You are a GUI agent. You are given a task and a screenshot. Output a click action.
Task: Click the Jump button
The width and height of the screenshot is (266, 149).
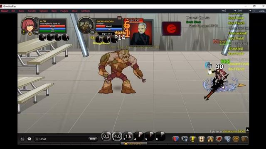tap(262, 11)
